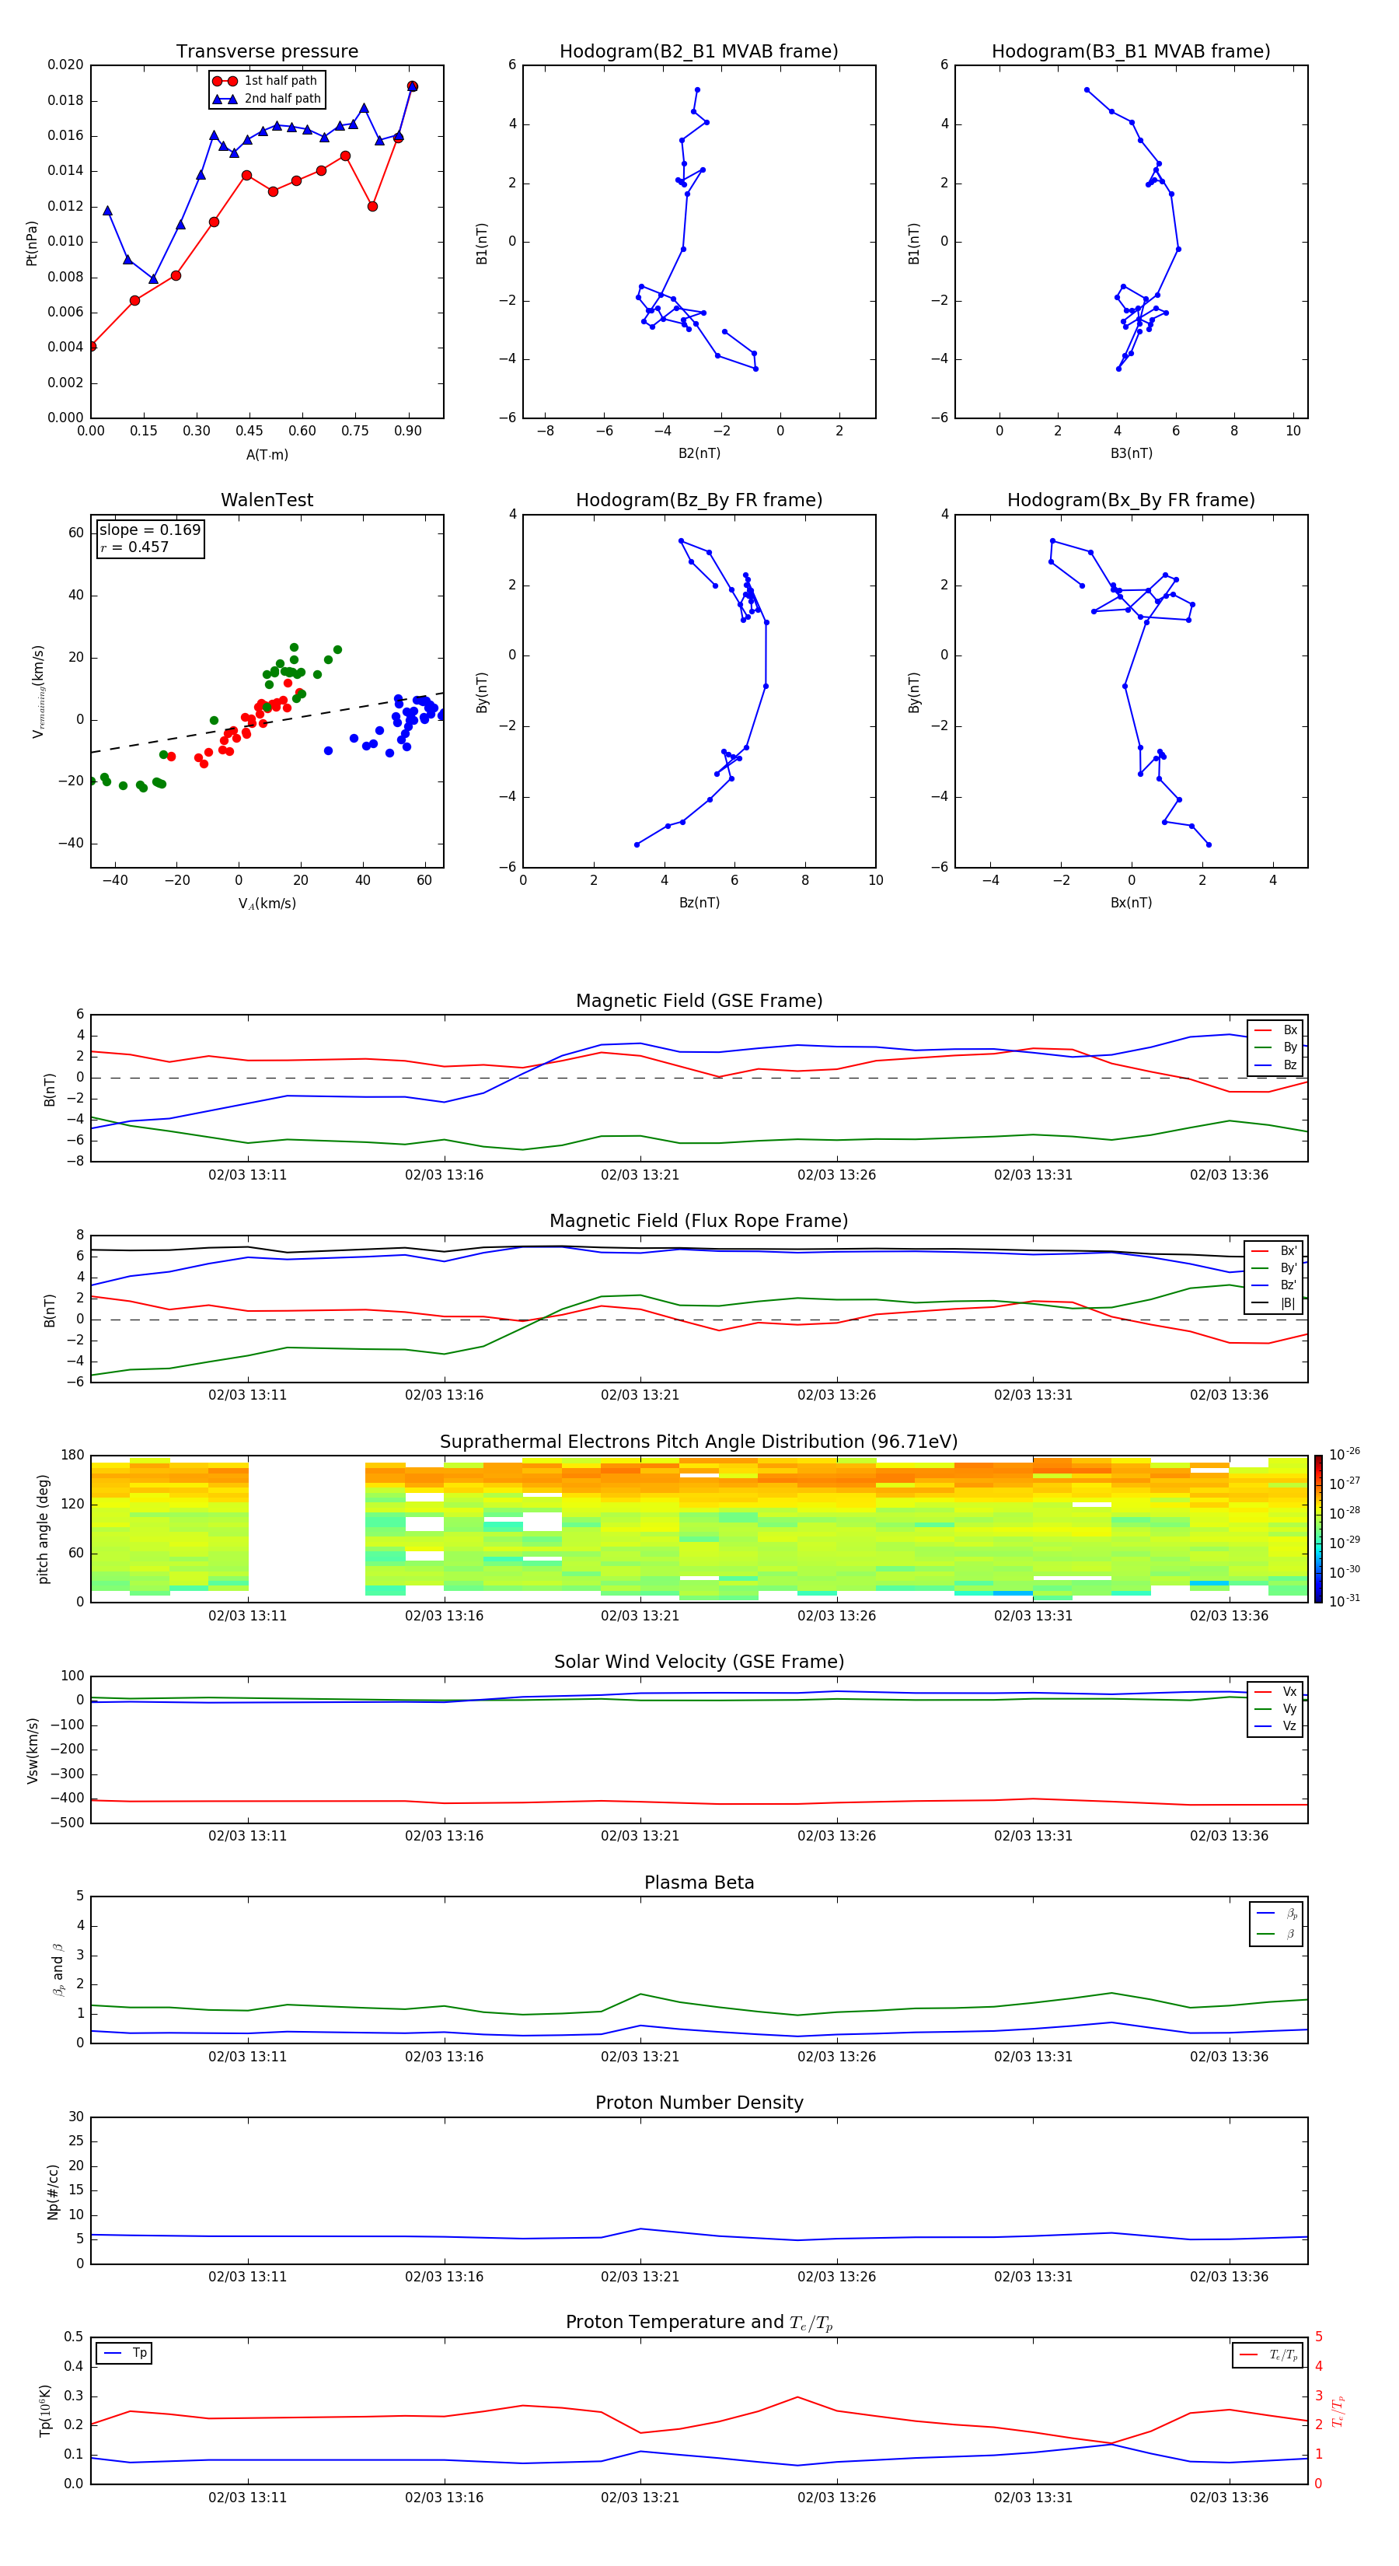Click the "Proton Number Density" title
The width and height of the screenshot is (1399, 2566).
pyautogui.click(x=699, y=2103)
